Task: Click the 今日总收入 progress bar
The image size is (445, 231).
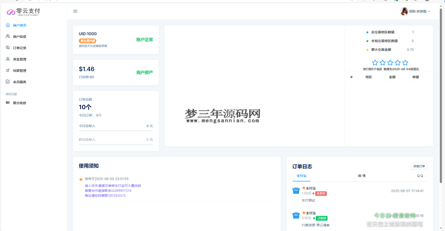Action: (x=116, y=131)
